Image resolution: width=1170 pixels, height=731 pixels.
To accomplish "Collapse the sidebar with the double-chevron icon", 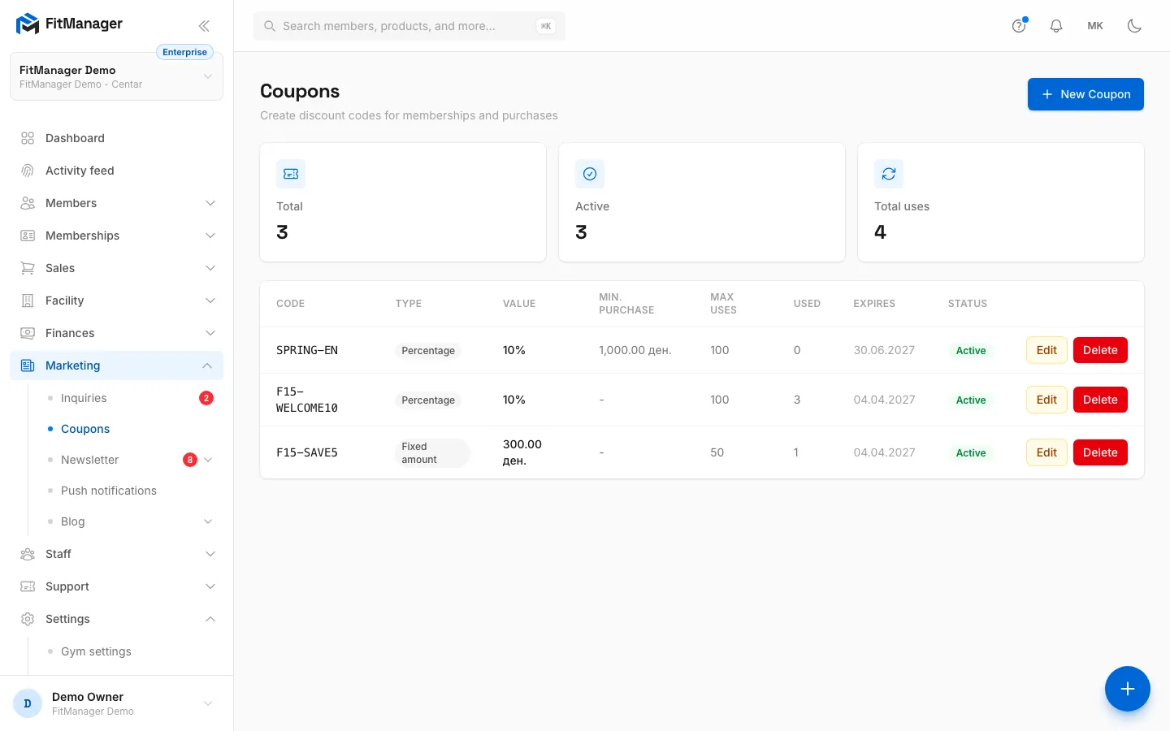I will point(204,26).
